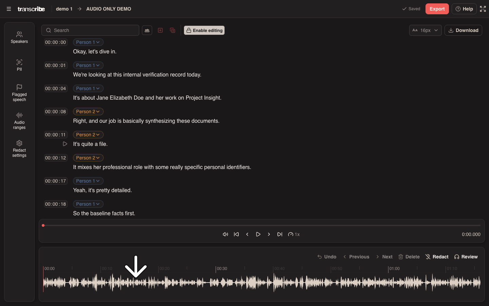This screenshot has width=489, height=306.
Task: Open Person 1 dropdown at 00:00:00
Action: (88, 42)
